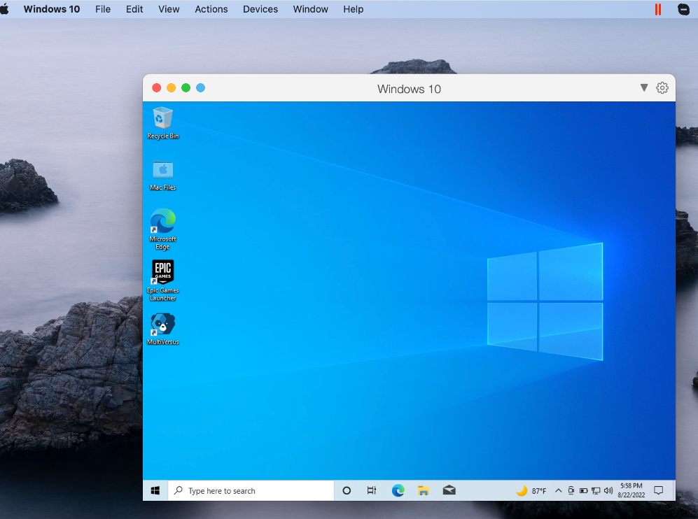Click the blue Coherence button in title bar
The height and width of the screenshot is (519, 698).
[x=201, y=88]
